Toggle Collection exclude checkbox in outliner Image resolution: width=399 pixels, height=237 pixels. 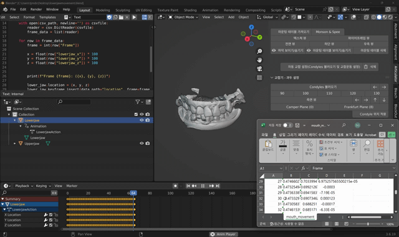(x=136, y=115)
